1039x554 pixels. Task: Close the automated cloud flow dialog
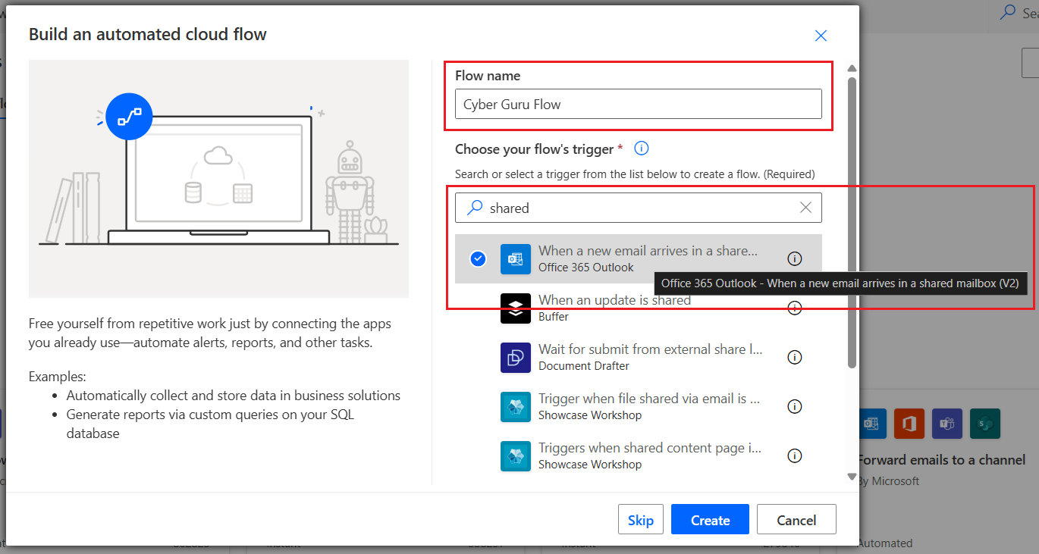point(821,36)
